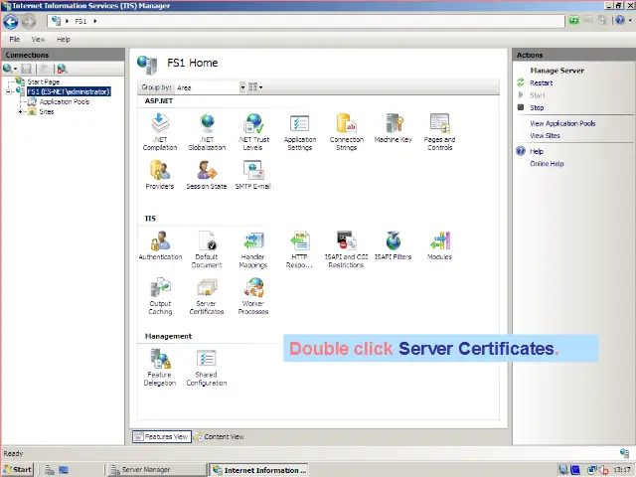The height and width of the screenshot is (477, 636).
Task: Click the Online Help link
Action: (x=547, y=163)
